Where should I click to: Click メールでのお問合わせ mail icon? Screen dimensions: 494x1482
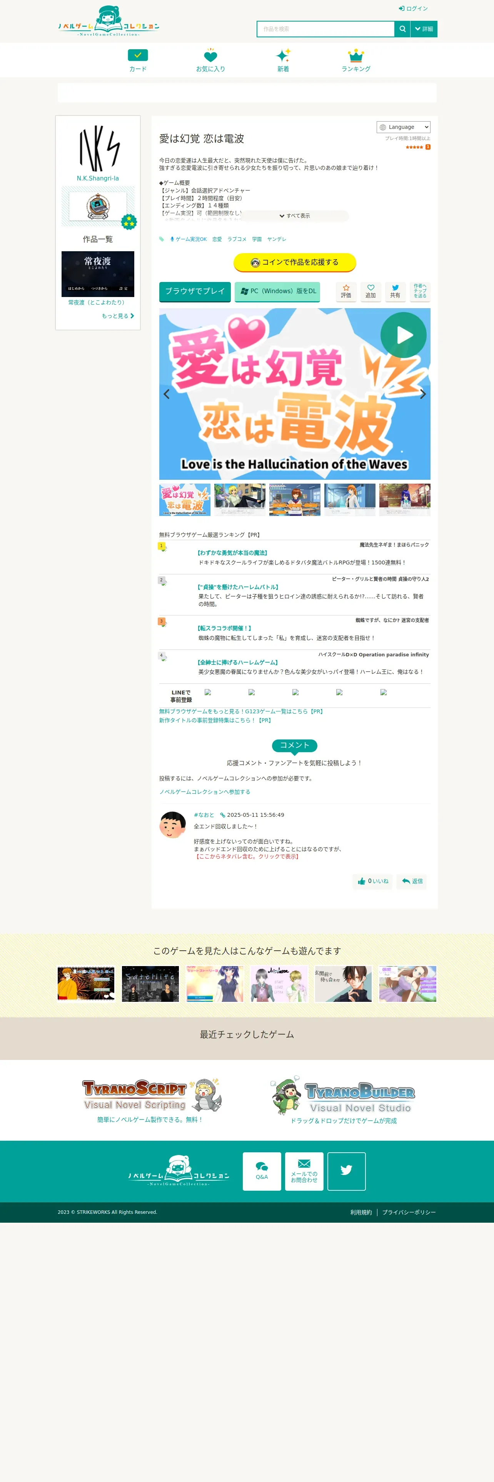(304, 1171)
